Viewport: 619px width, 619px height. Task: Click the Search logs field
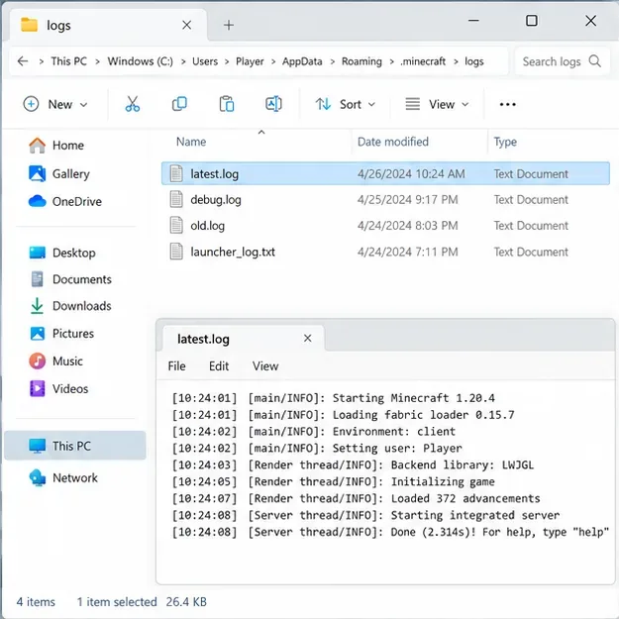(563, 61)
